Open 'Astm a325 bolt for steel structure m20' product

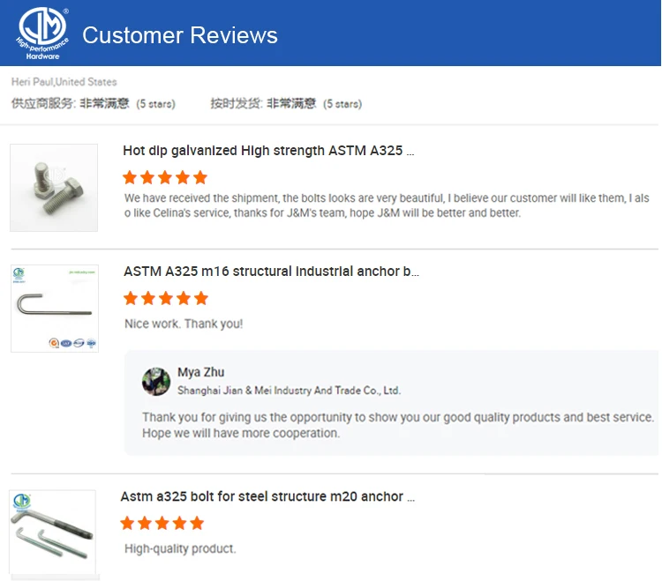[267, 497]
